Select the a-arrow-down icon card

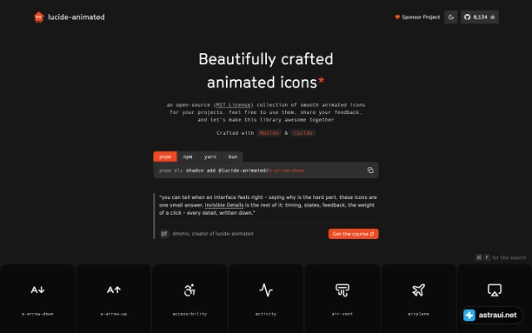click(x=37, y=299)
